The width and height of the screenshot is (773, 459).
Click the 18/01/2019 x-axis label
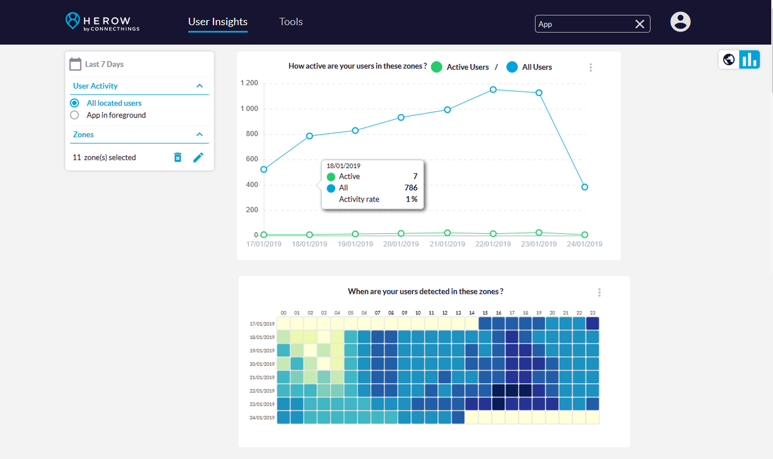click(x=309, y=244)
